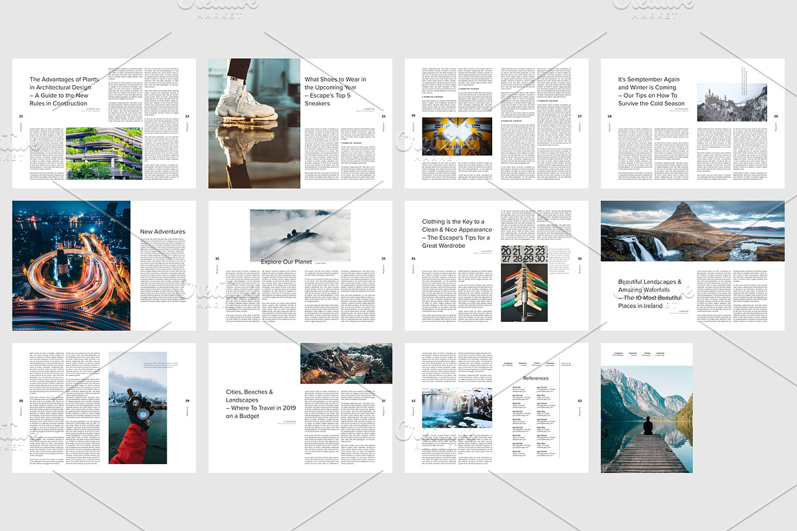Click page number 34
Image resolution: width=797 pixels, height=531 pixels.
(x=413, y=259)
